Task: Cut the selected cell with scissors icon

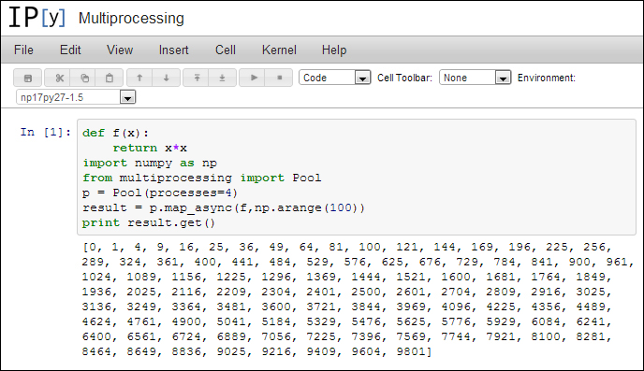Action: [x=60, y=78]
